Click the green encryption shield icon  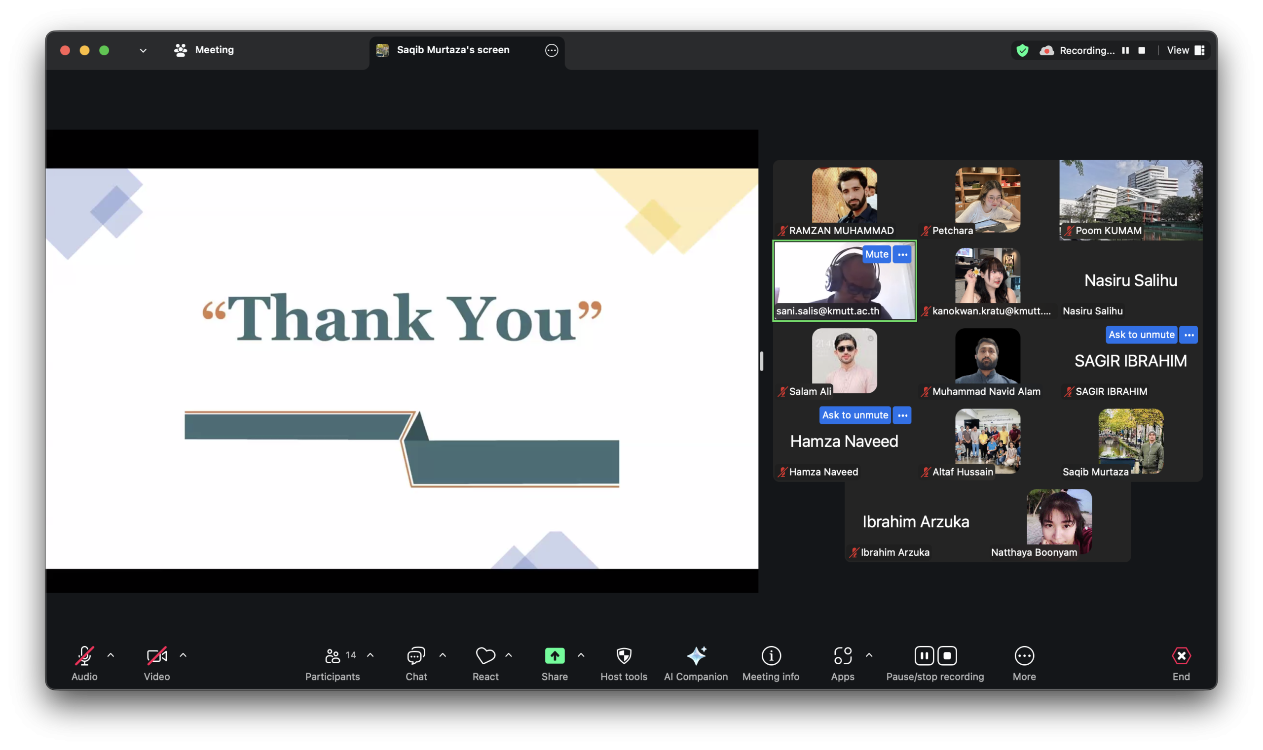(1023, 51)
